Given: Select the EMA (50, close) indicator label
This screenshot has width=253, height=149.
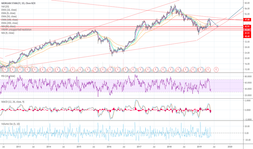Looking at the screenshot, I should point(9,17).
